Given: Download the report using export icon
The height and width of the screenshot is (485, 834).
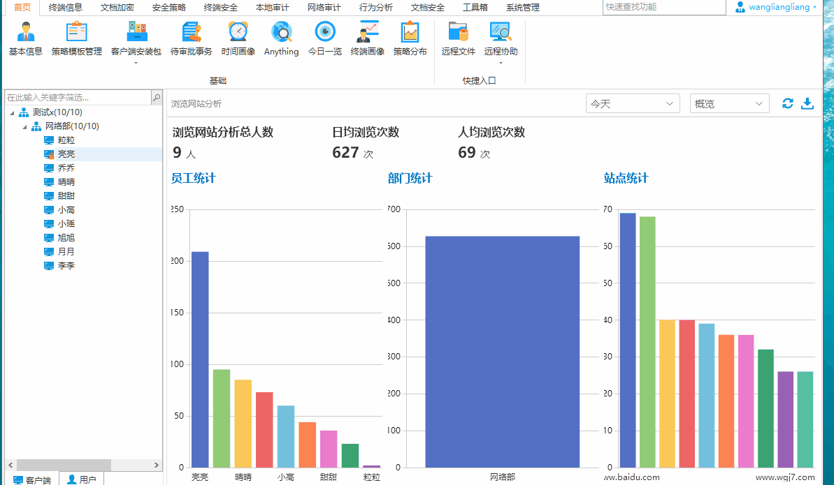Looking at the screenshot, I should point(807,104).
